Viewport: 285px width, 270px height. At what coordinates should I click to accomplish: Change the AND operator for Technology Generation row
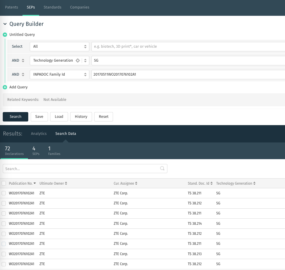(18, 60)
